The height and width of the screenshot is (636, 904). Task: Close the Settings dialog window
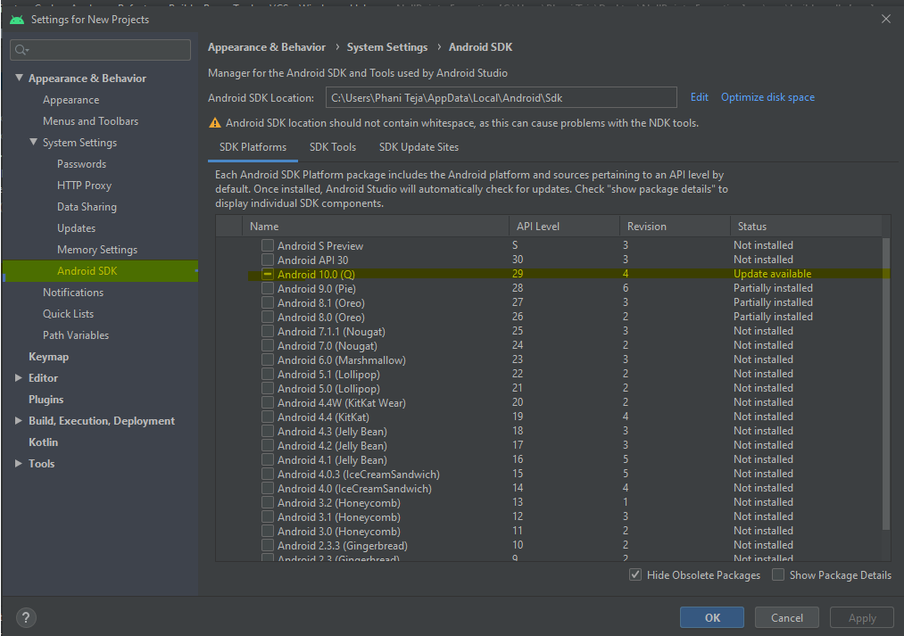click(x=885, y=19)
